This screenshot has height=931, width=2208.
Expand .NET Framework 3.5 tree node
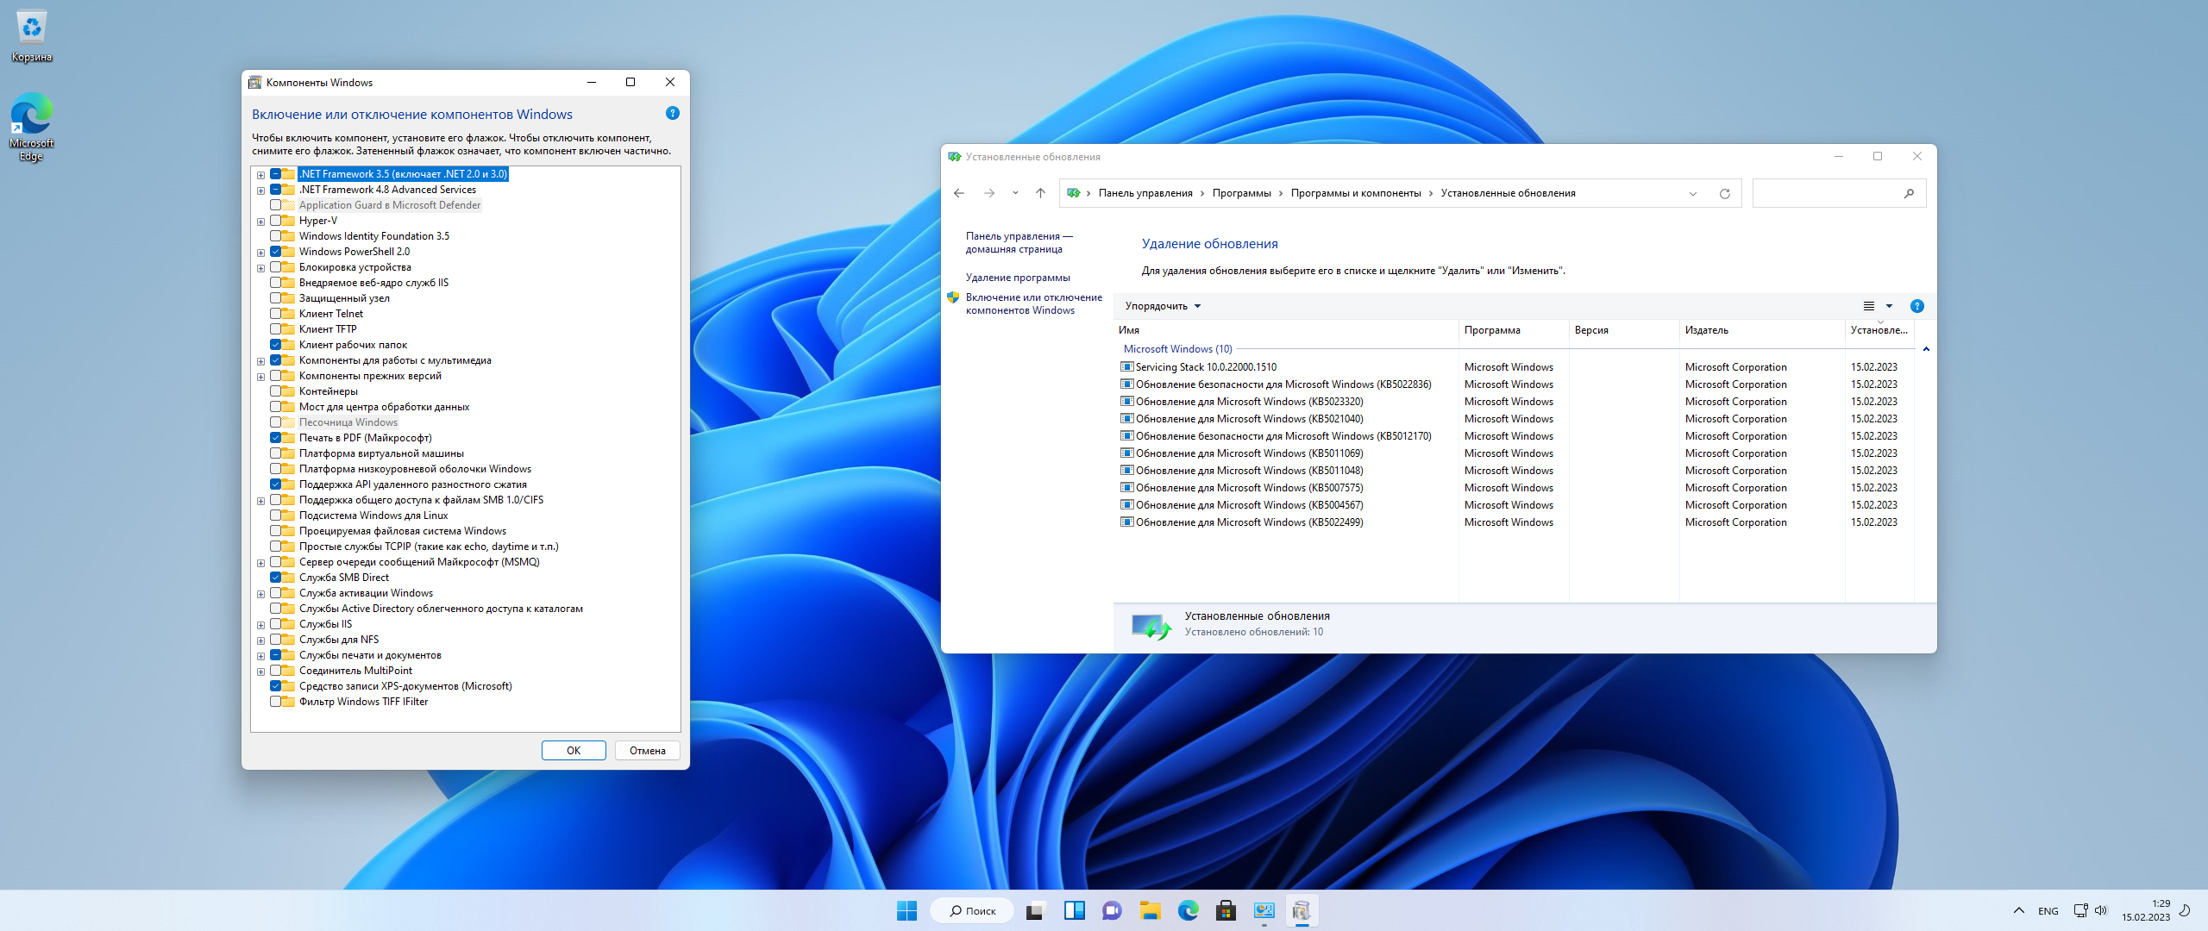tap(260, 175)
